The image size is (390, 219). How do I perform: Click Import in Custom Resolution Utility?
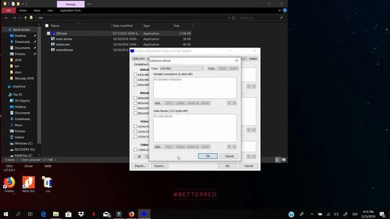coord(140,166)
